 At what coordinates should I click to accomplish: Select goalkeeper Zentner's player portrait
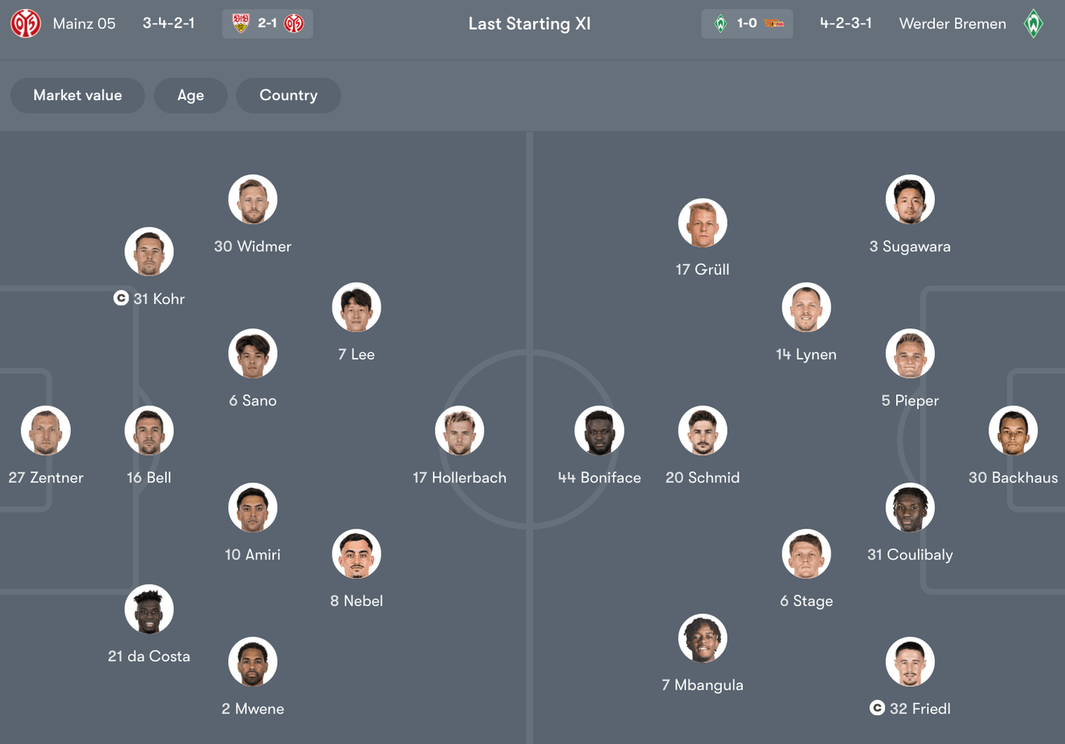pos(45,430)
